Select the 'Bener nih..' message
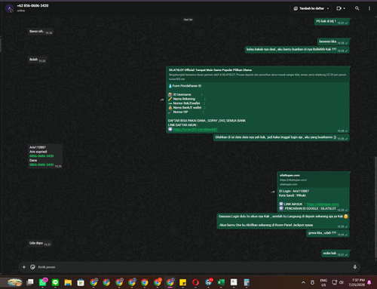 pyautogui.click(x=41, y=32)
